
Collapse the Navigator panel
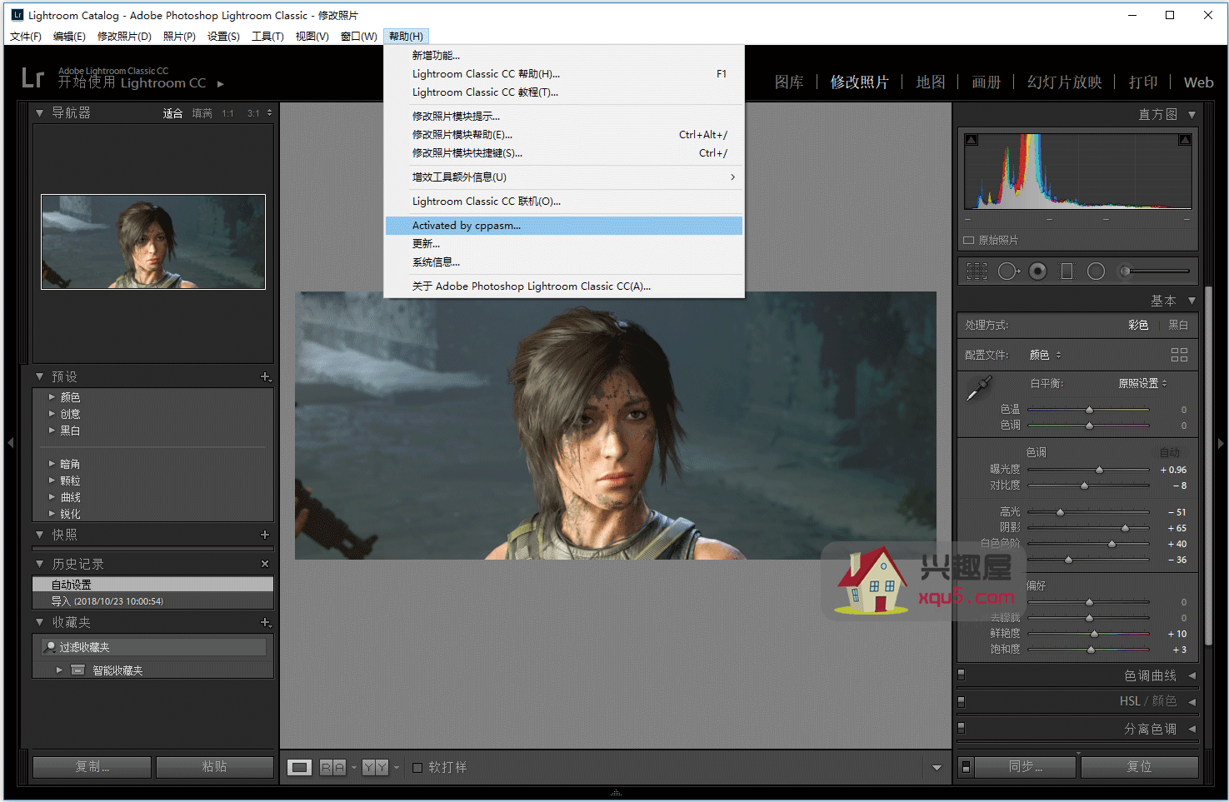point(39,112)
